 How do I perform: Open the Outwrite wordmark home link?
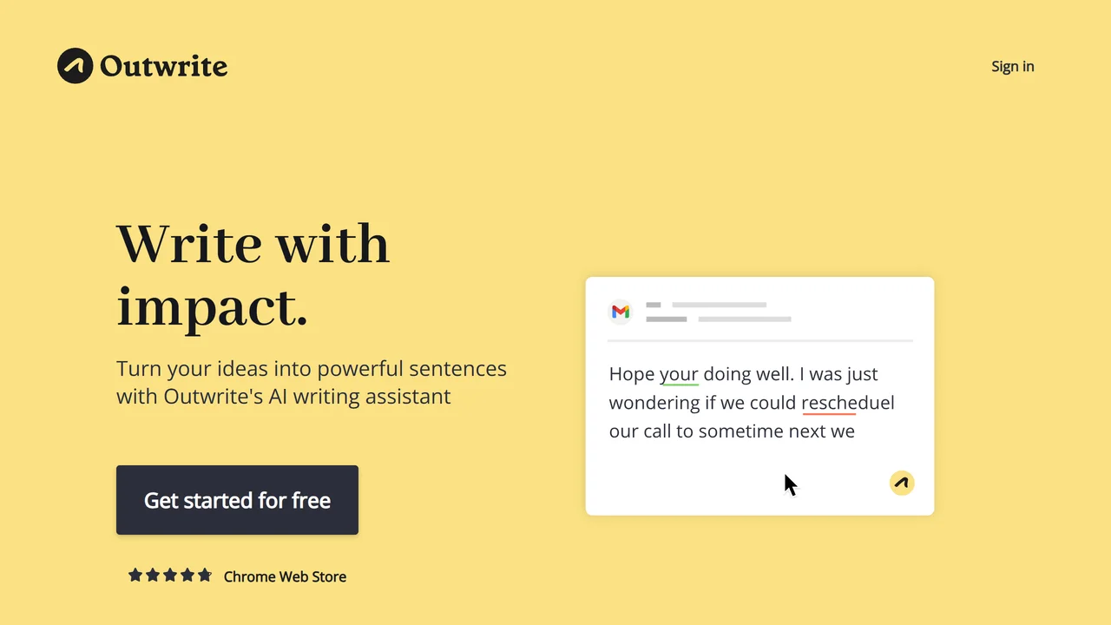(x=164, y=66)
